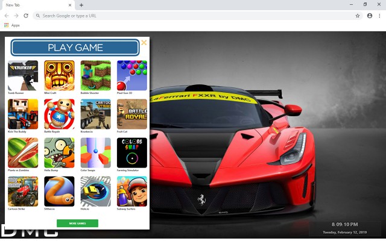
Task: Click the 'Plants vs Zombies' label text
Action: pos(19,170)
